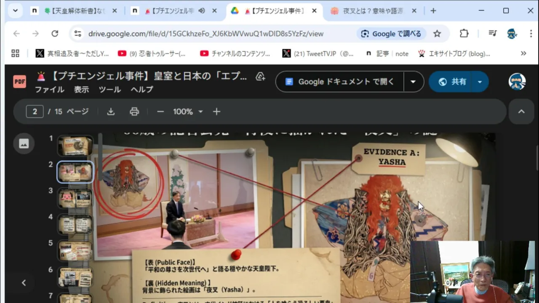Image resolution: width=539 pixels, height=303 pixels.
Task: Close the 天皇解体新書 tab
Action: coord(115,11)
